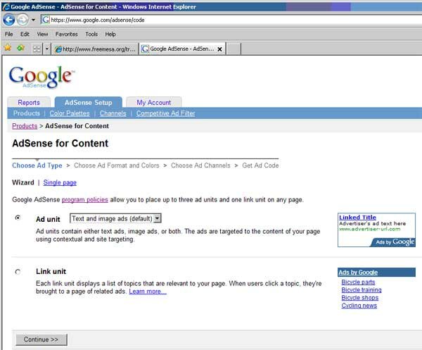Close the Google AdSense tab
Screen dimensions: 422x350
(219, 49)
